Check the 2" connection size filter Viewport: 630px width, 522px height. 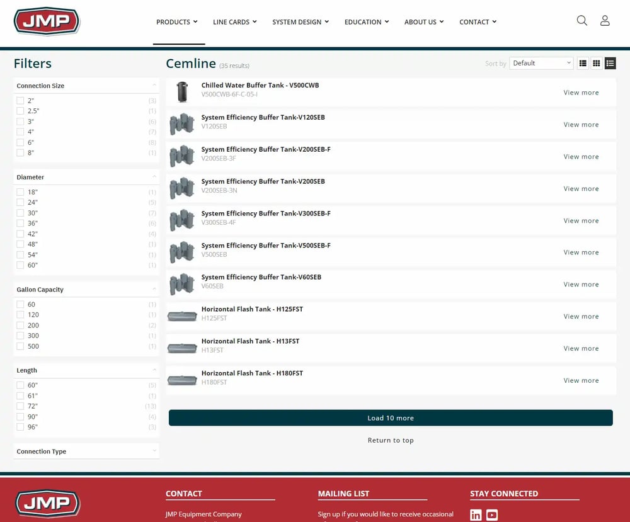[20, 100]
